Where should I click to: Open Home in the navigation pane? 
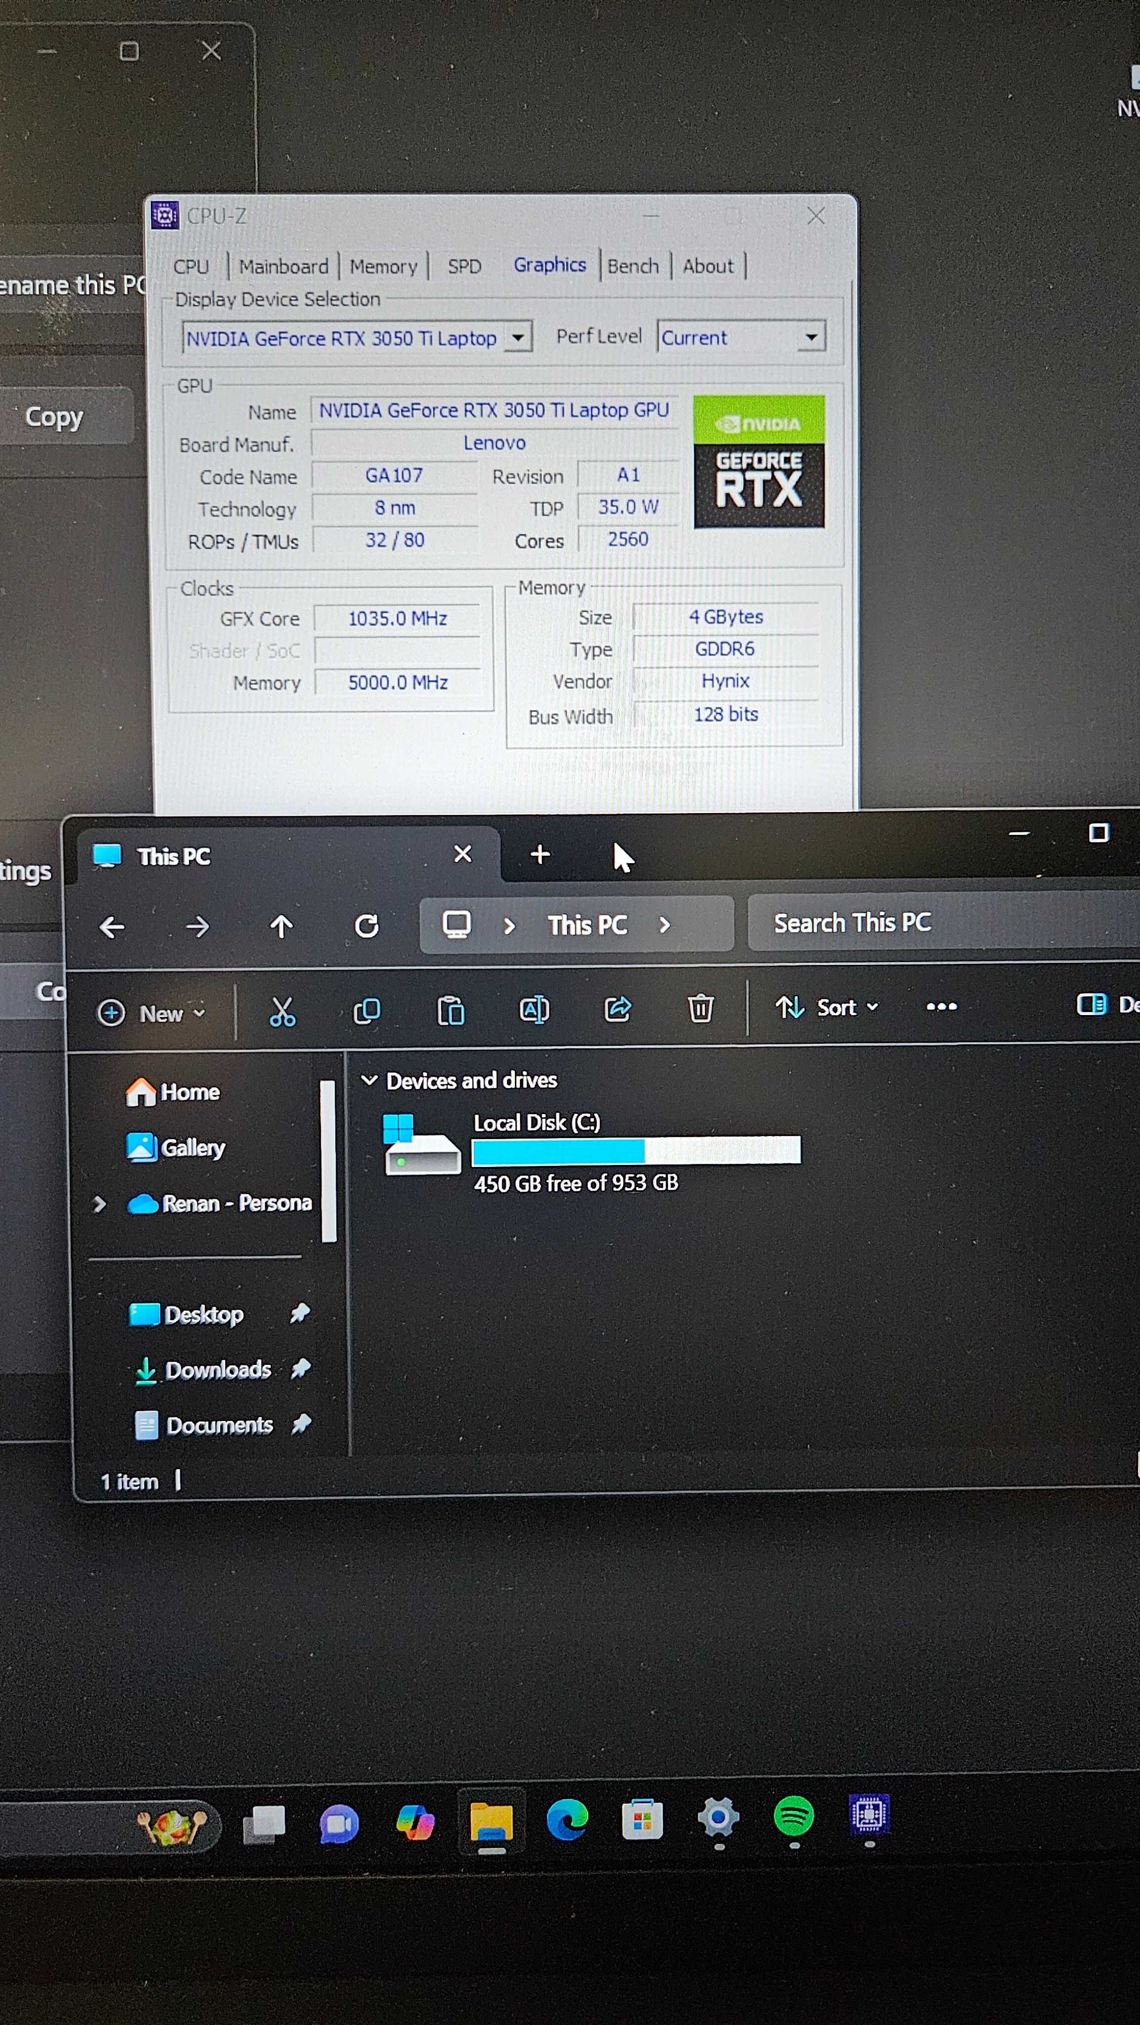(x=173, y=1092)
